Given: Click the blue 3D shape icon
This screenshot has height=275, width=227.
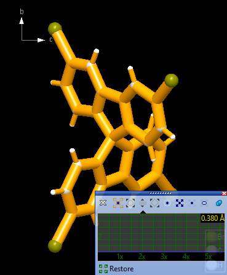Looking at the screenshot, I should (x=219, y=203).
